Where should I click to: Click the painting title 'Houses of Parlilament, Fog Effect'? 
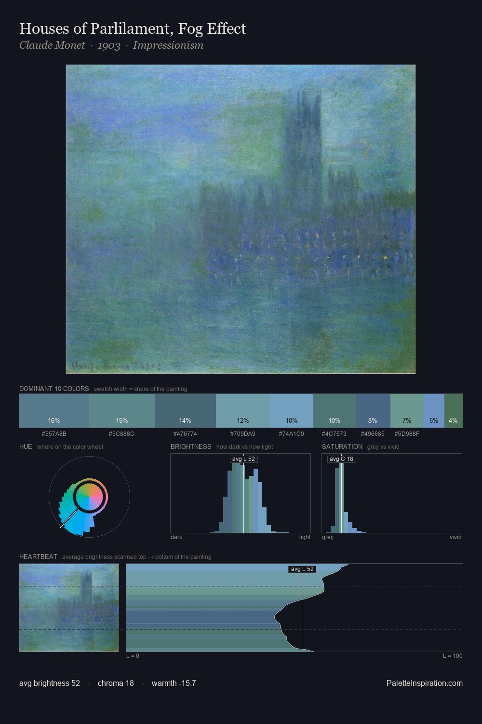pos(133,29)
